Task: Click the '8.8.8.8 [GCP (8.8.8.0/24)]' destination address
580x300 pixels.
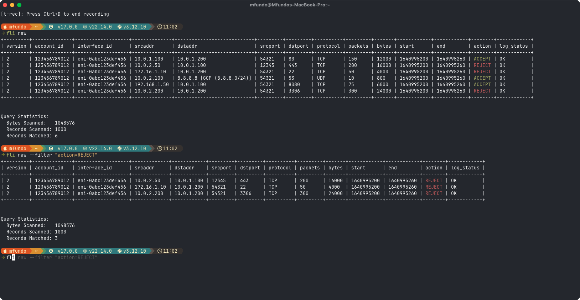Action: coord(214,78)
